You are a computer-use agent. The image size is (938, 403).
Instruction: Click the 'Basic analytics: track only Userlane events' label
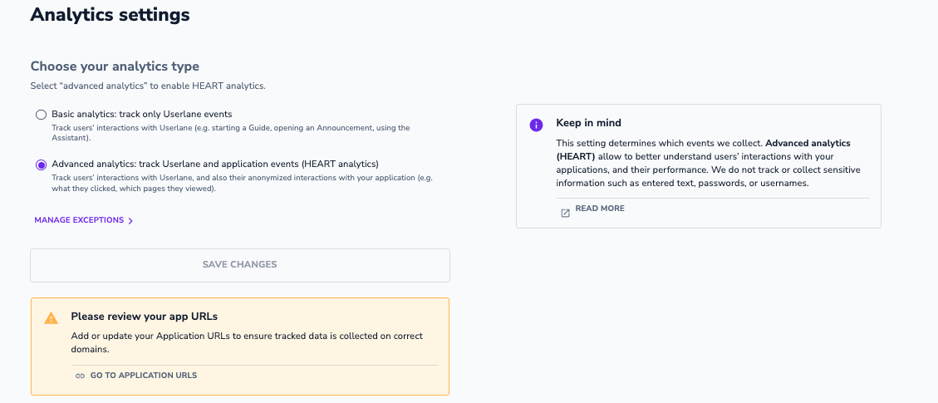tap(141, 114)
